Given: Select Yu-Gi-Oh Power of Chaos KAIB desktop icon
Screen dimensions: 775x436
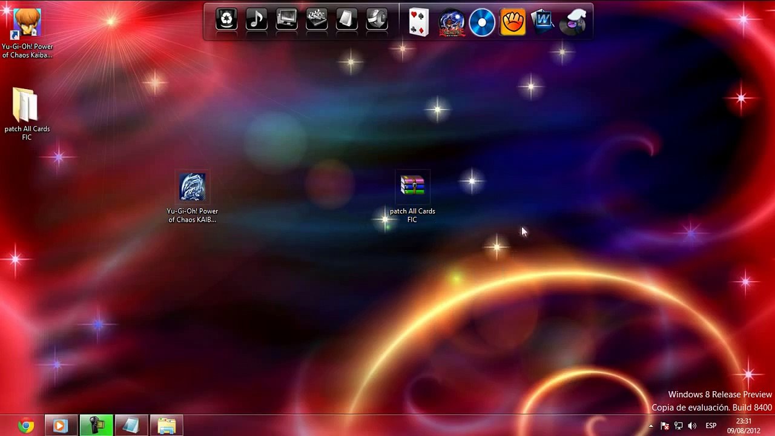Looking at the screenshot, I should point(193,188).
